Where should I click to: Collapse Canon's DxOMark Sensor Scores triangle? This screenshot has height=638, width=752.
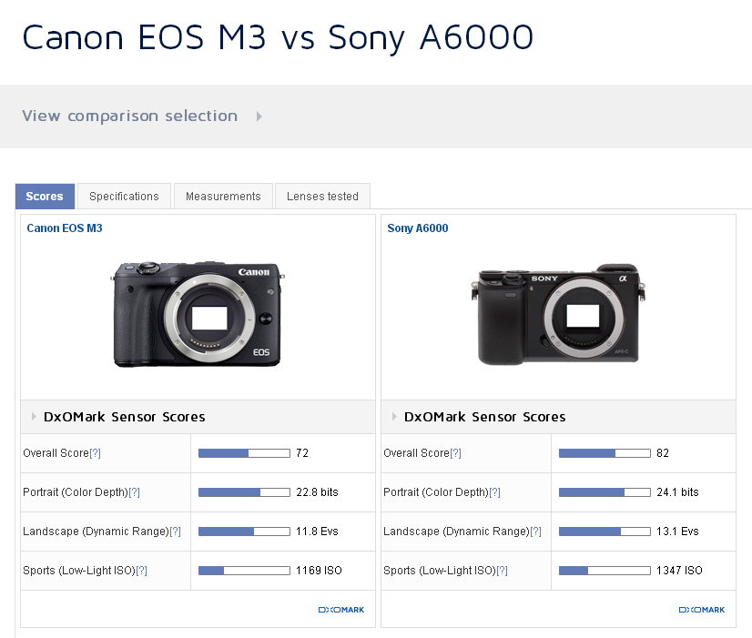pos(34,417)
